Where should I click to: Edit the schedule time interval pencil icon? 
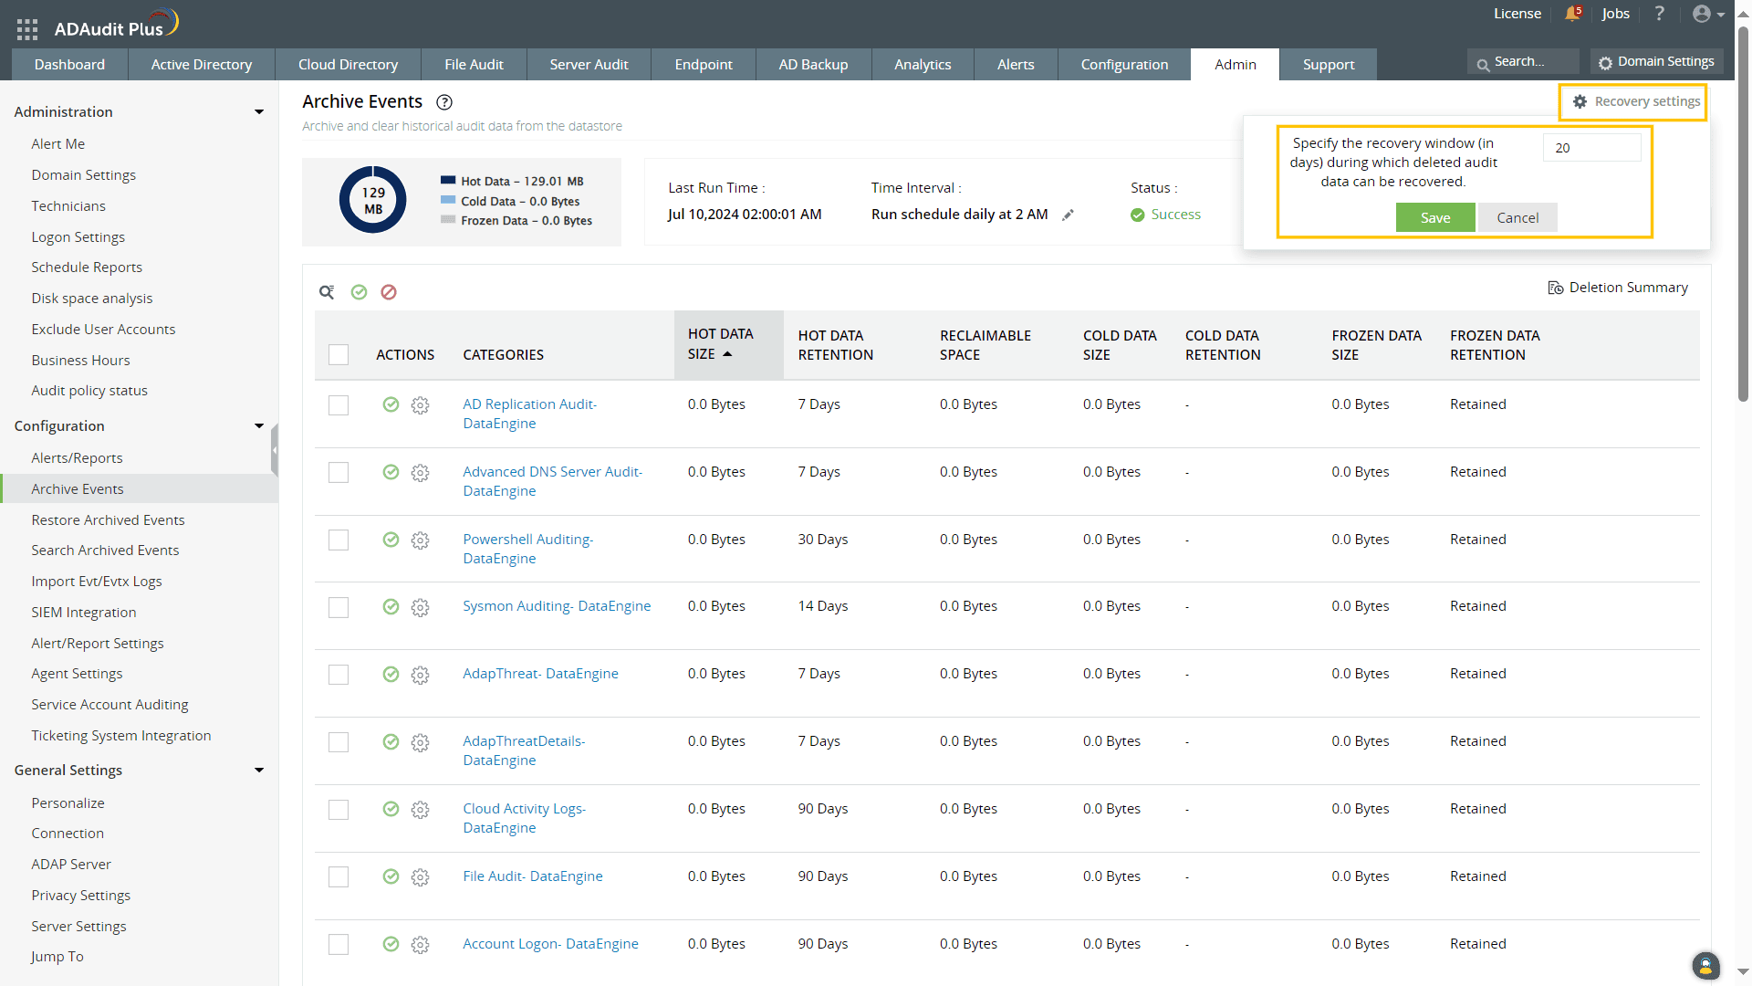(1068, 215)
